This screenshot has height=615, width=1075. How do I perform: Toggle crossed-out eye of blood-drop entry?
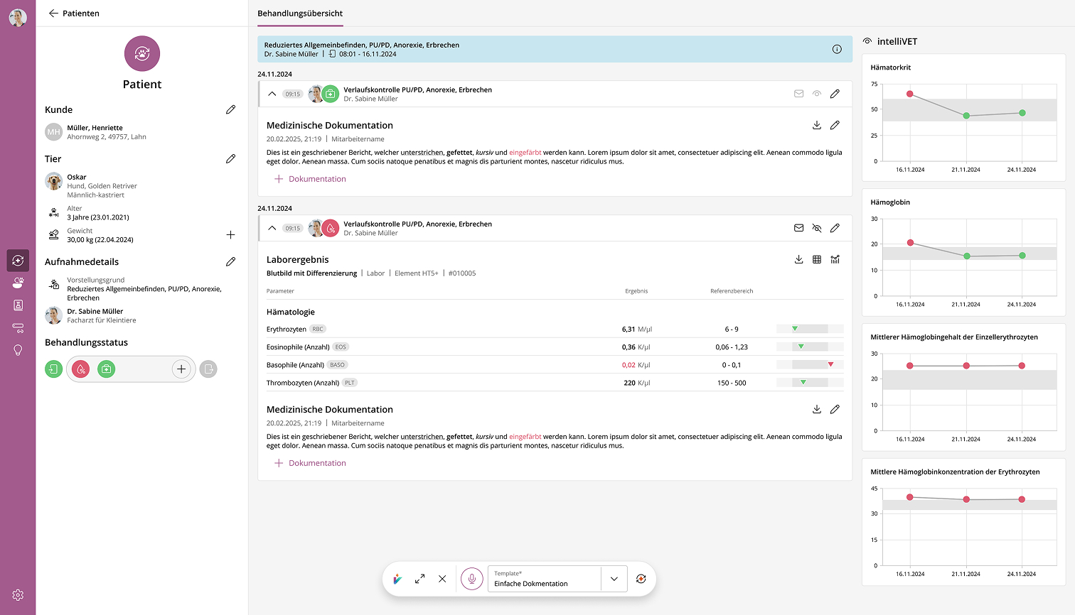[817, 228]
